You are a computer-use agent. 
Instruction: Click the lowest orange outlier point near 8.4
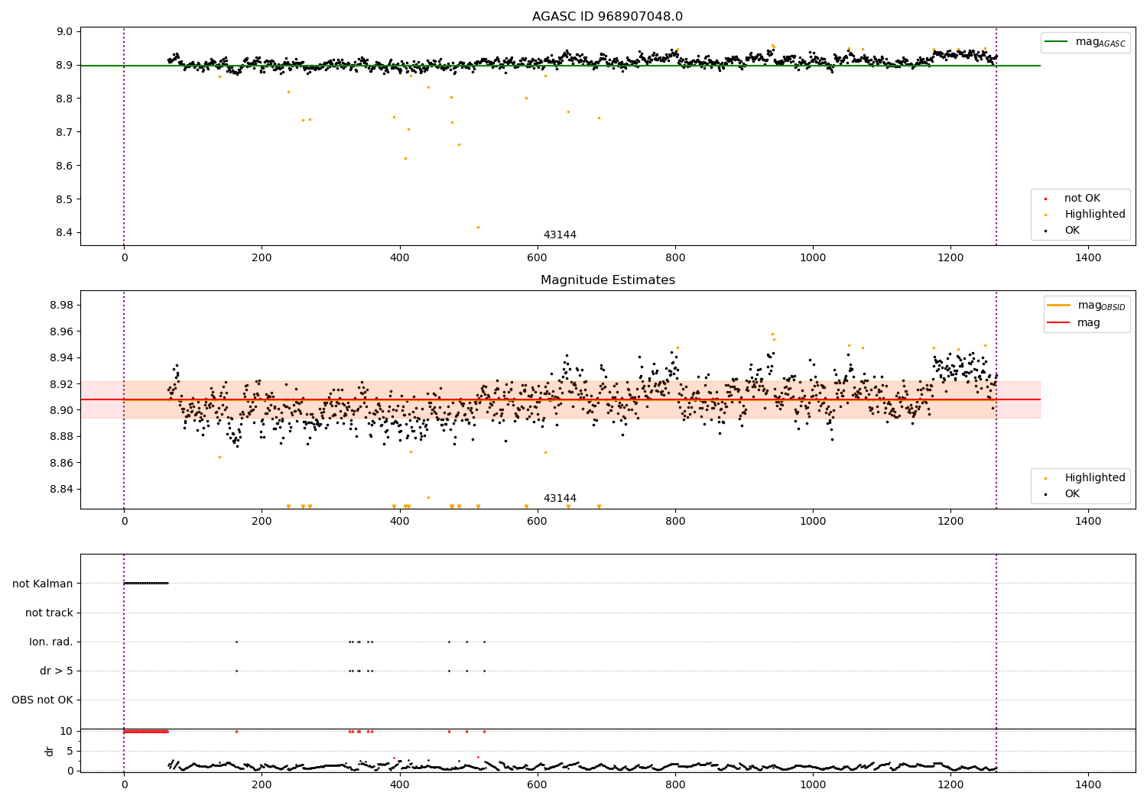point(478,227)
